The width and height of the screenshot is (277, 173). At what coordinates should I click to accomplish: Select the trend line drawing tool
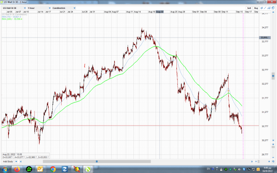265,8
